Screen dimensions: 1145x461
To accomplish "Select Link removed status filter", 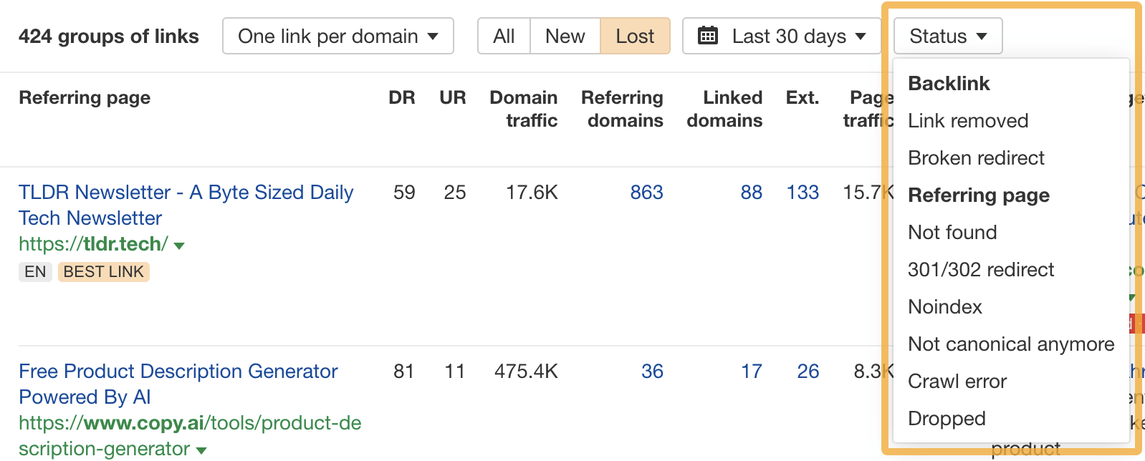I will click(968, 121).
